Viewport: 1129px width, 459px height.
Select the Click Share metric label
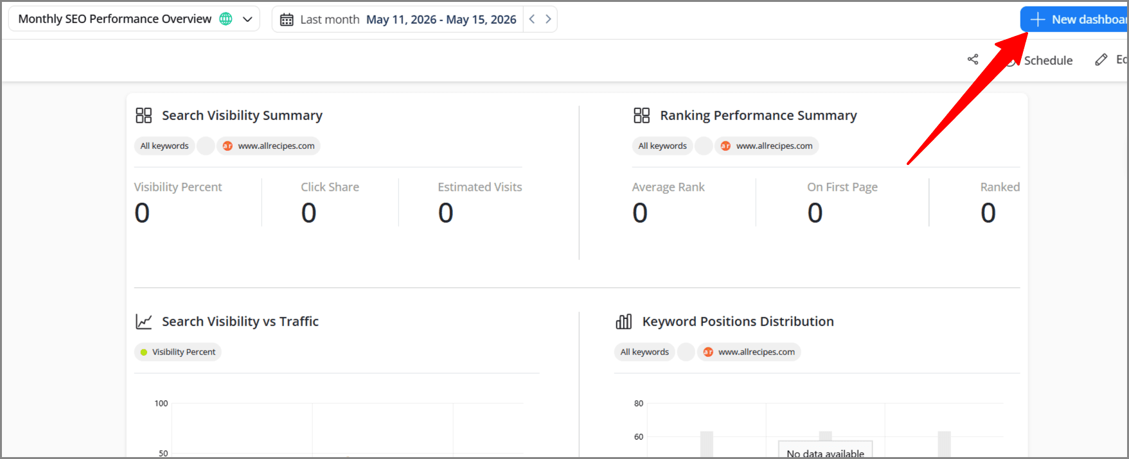330,187
